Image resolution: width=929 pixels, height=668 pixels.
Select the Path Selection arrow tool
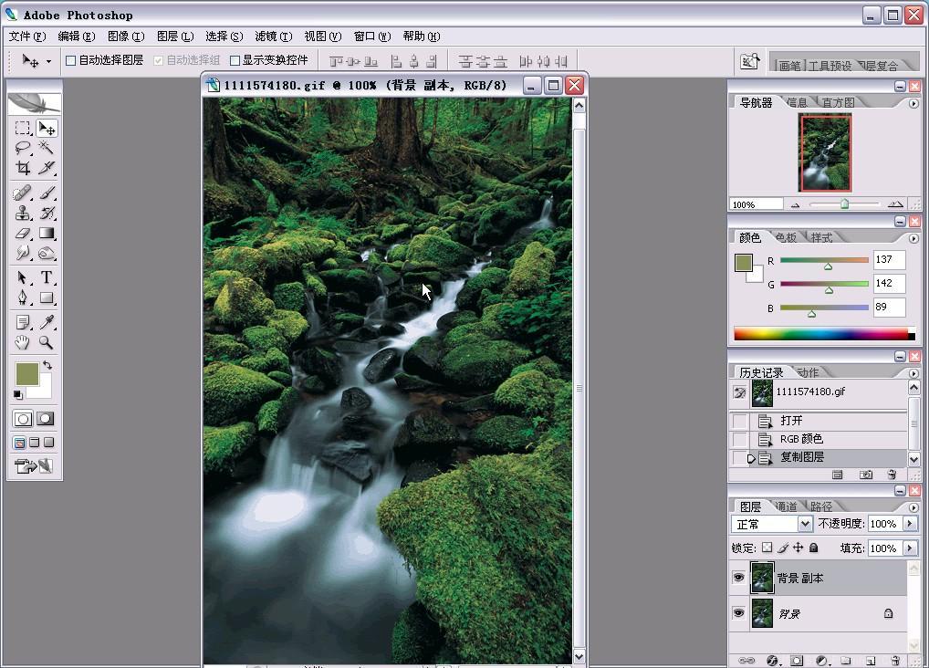(23, 277)
